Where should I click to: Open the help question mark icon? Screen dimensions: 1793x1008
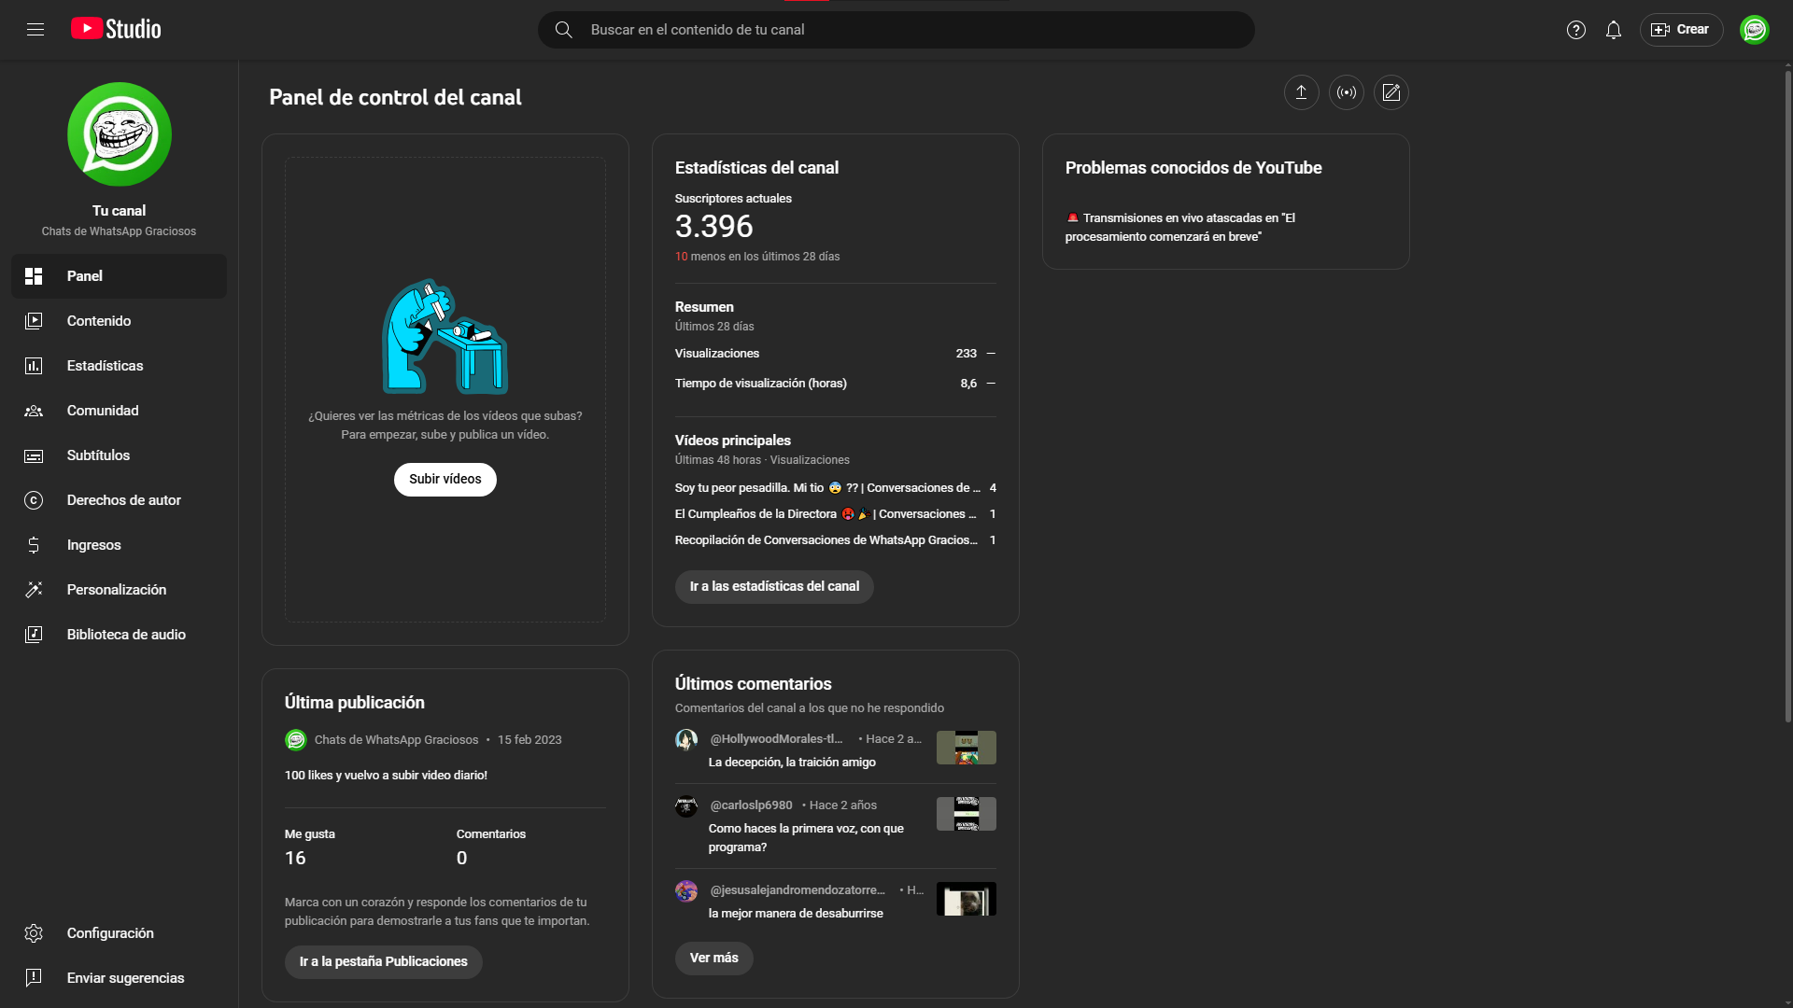click(1576, 30)
